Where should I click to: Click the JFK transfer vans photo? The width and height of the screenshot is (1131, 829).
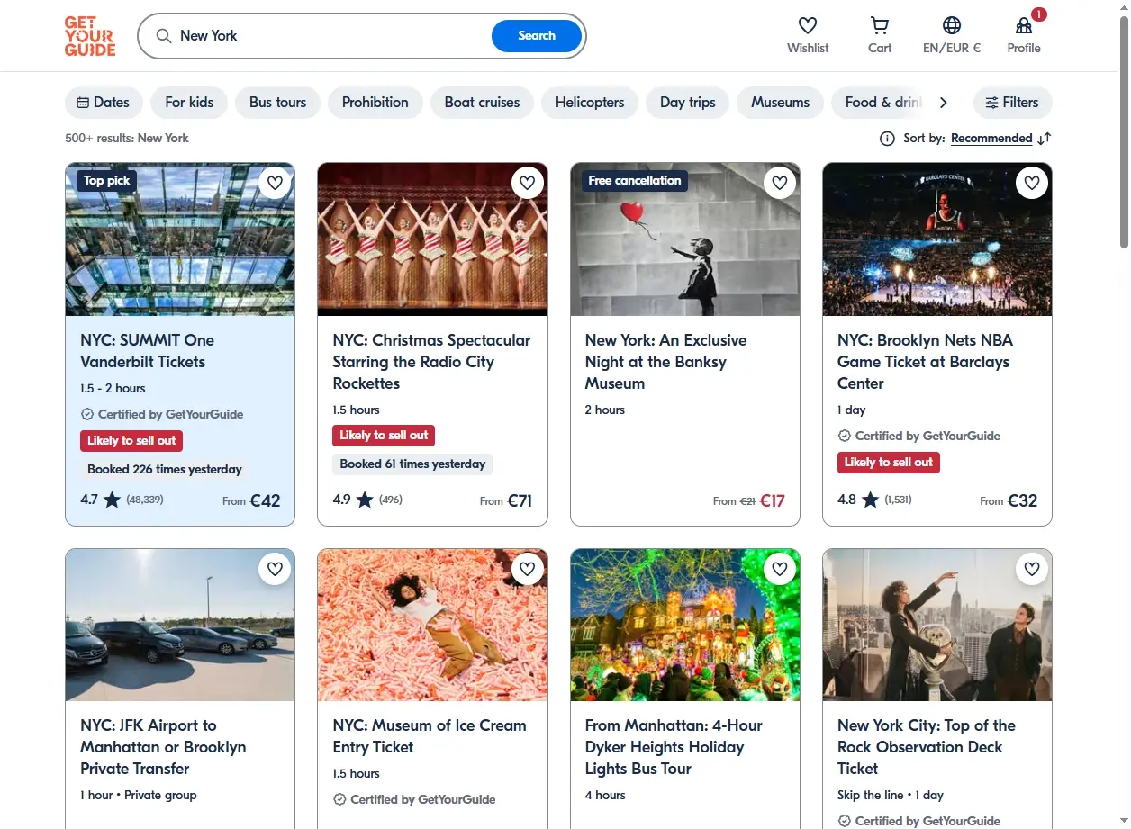click(x=180, y=625)
